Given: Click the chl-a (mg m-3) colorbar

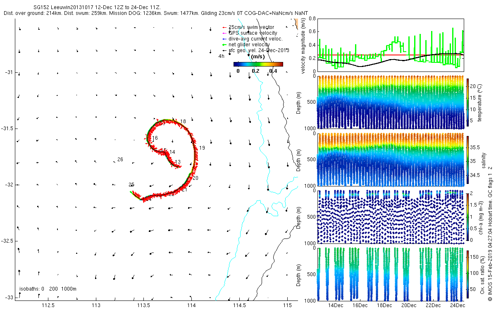Looking at the screenshot, I should pyautogui.click(x=468, y=217).
